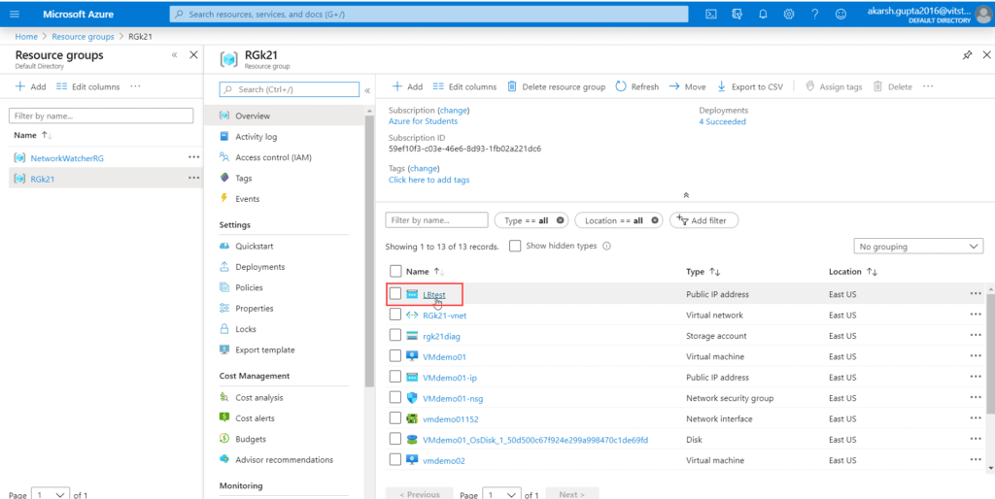Open the portal hamburger menu
This screenshot has width=995, height=499.
[16, 14]
